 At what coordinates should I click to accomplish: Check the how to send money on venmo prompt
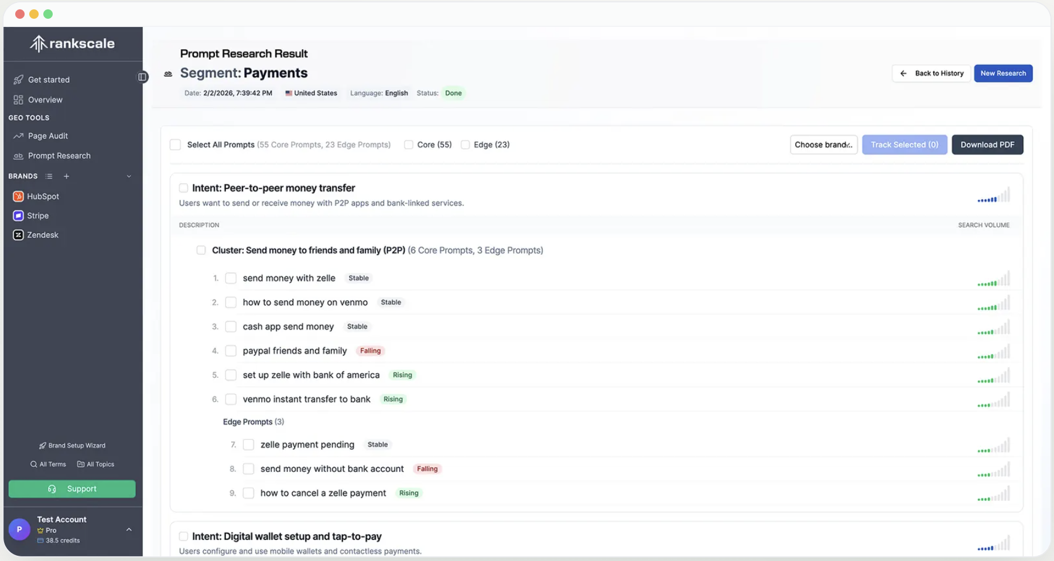pyautogui.click(x=231, y=302)
